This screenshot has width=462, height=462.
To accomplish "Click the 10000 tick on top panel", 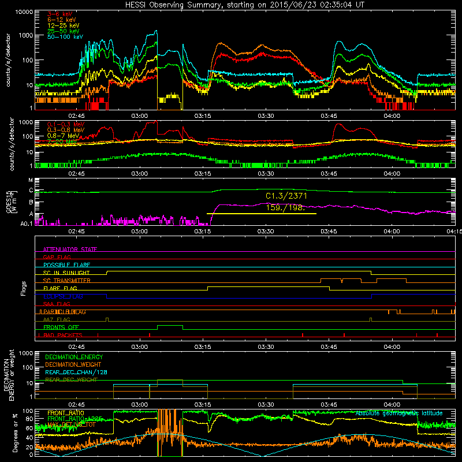I will [24, 12].
